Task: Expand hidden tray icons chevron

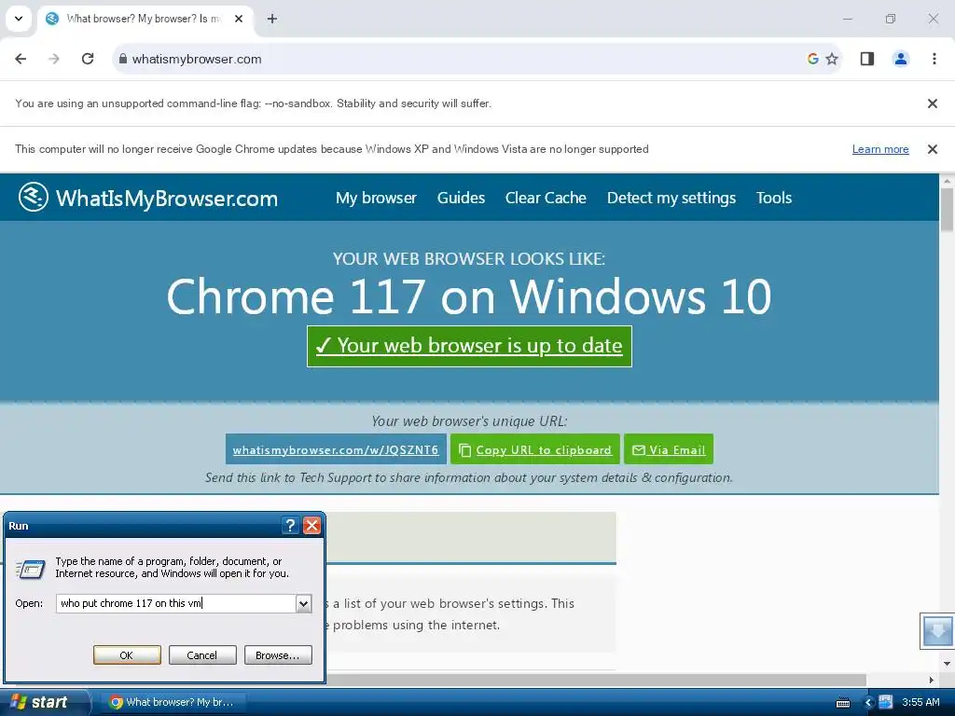Action: [869, 703]
